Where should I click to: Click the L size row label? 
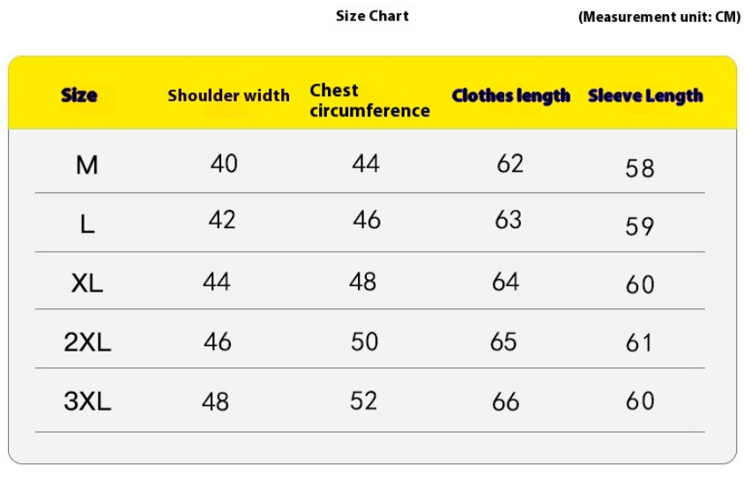tap(87, 224)
